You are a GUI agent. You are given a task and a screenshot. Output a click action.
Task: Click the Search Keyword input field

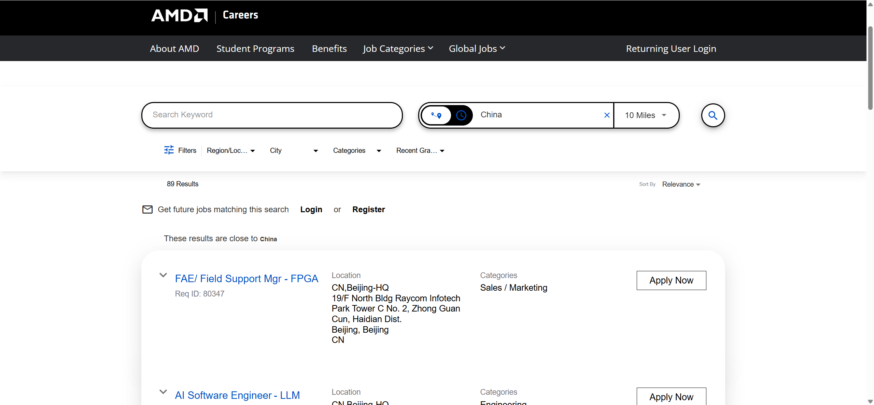[271, 115]
